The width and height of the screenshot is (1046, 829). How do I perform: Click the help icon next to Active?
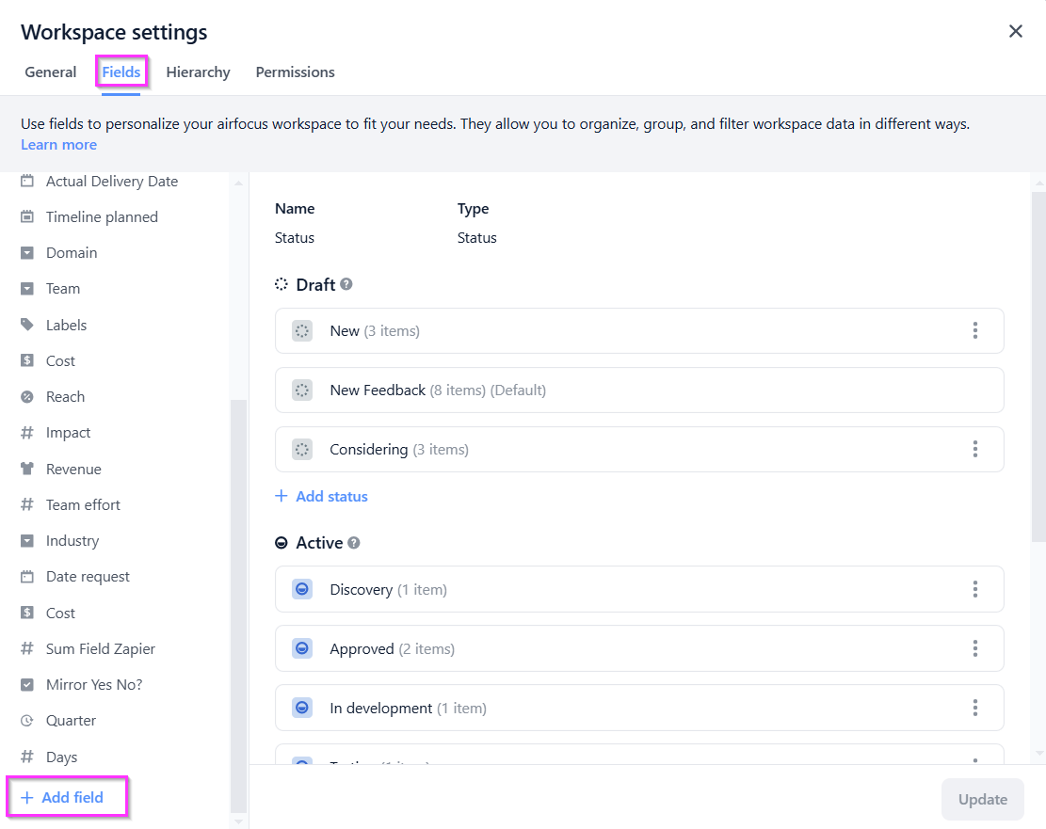pos(354,543)
